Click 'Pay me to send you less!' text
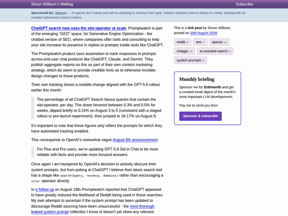Image resolution: width=288 pixels, height=216 pixels. (198, 106)
